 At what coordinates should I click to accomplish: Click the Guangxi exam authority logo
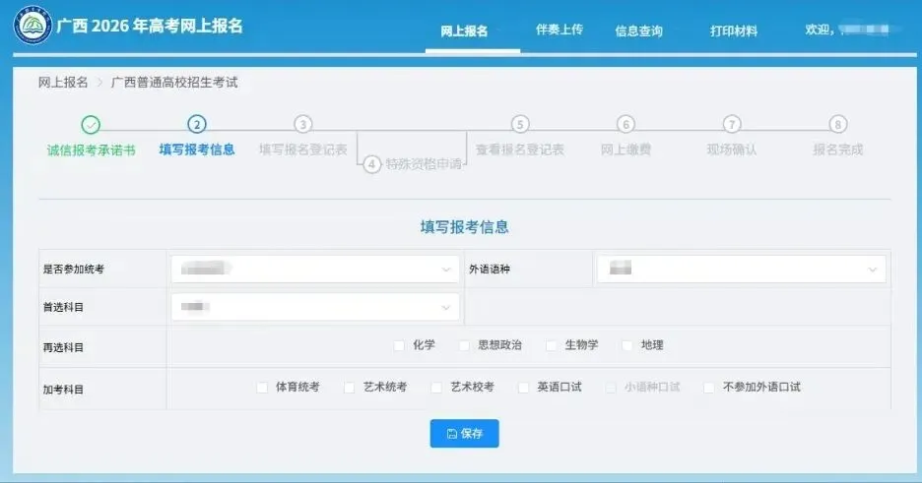[33, 25]
